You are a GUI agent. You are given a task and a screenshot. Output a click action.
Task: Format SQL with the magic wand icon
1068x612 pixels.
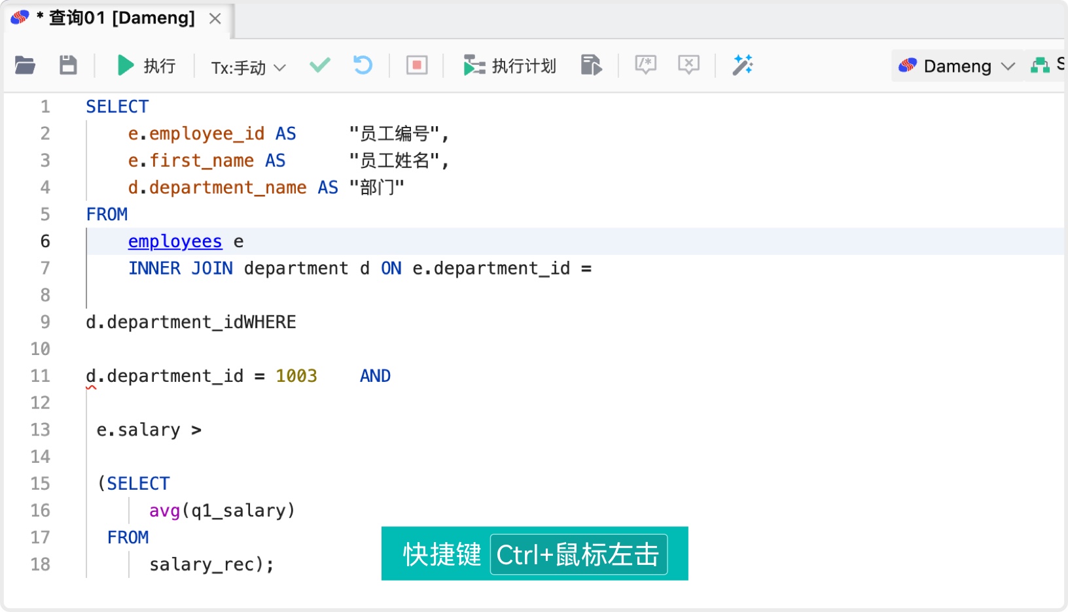click(x=743, y=65)
